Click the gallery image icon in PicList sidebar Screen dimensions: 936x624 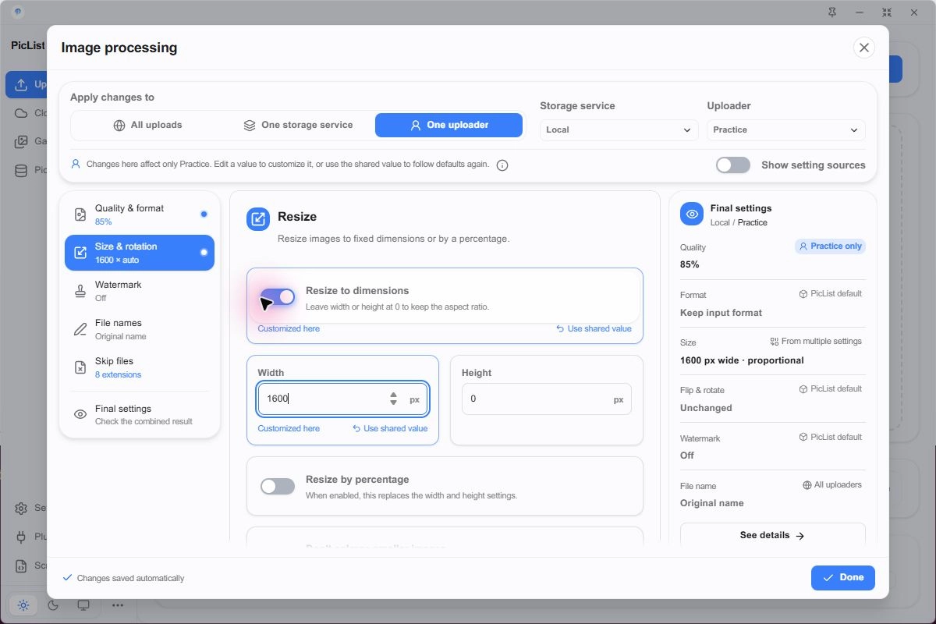[x=21, y=142]
